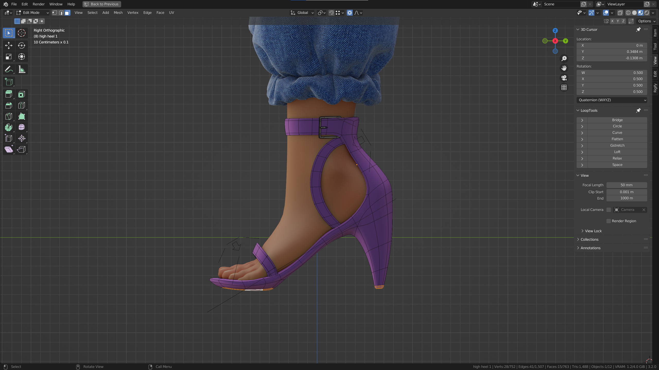Select the Inset Faces tool

[x=22, y=94]
